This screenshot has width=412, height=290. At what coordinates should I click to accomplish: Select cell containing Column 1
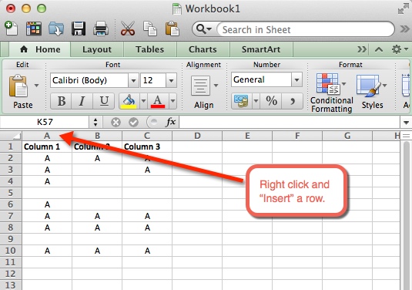tap(47, 147)
